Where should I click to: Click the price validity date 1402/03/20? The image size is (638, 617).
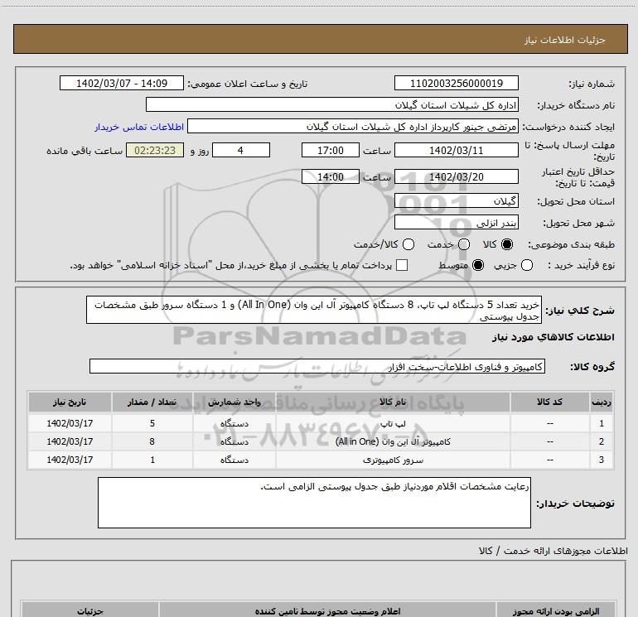(x=456, y=176)
